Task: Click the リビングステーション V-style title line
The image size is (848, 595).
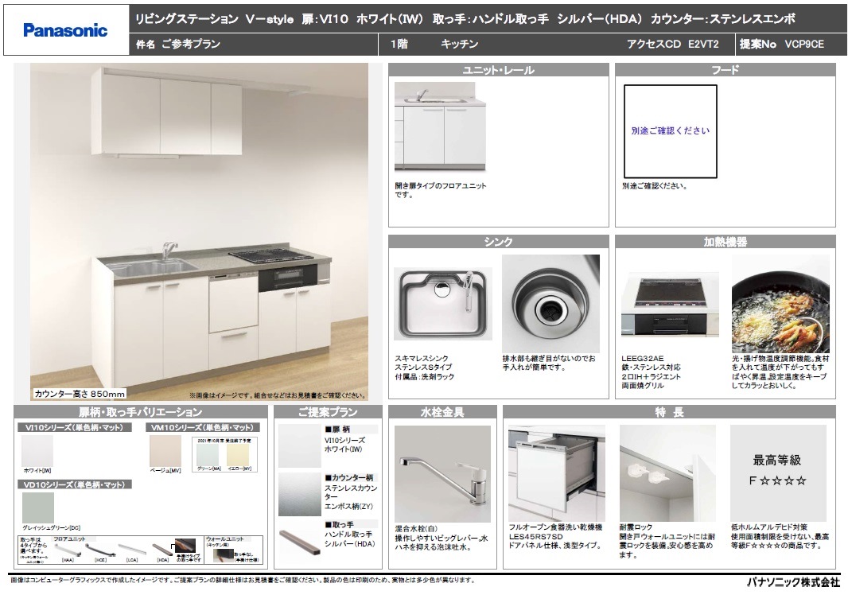Action: pyautogui.click(x=465, y=19)
